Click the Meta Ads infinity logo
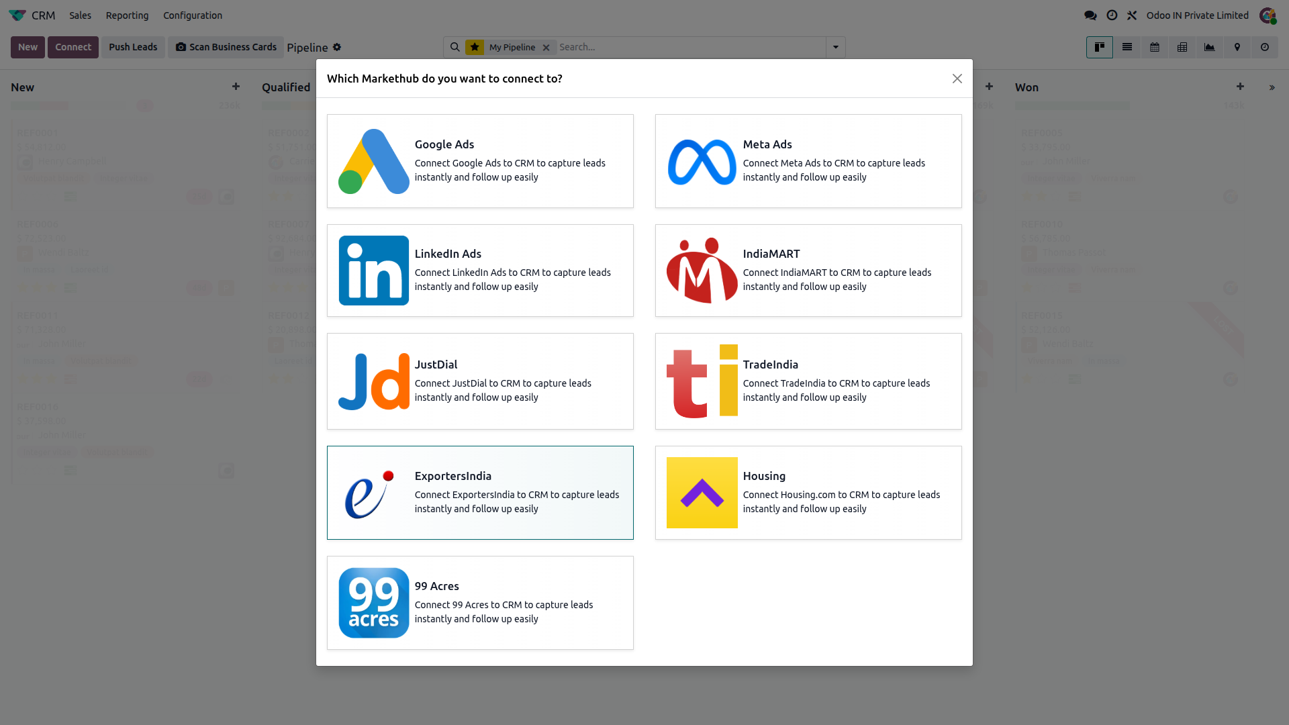 tap(702, 162)
